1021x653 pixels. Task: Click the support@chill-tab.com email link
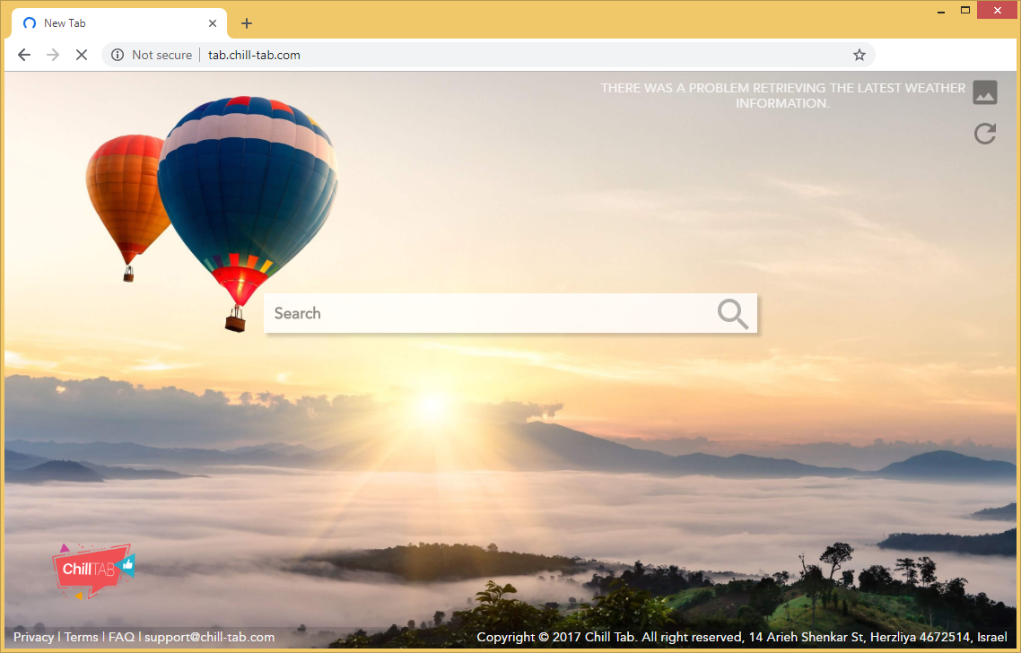tap(209, 637)
